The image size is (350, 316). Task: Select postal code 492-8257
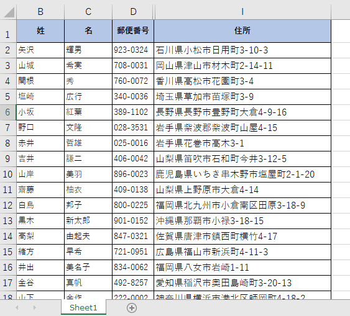(133, 283)
